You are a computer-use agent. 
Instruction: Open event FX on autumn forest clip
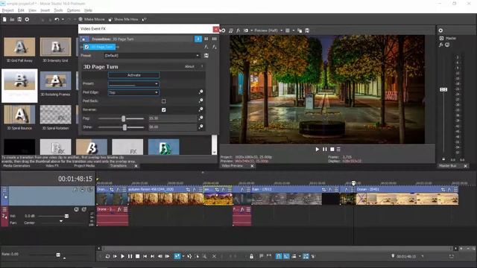(x=195, y=189)
